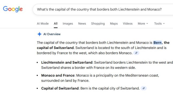Viewport: 173px width, 107px height.
Task: Open the Tools dropdown
Action: pos(159,23)
